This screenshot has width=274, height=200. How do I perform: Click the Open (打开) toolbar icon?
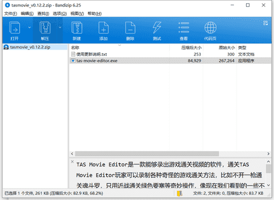click(x=14, y=28)
